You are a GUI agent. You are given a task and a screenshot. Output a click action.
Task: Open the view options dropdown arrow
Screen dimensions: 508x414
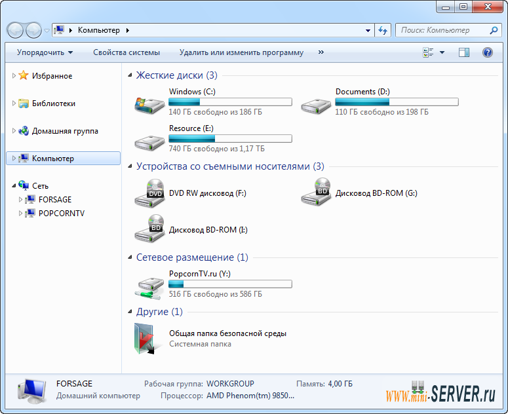[442, 52]
